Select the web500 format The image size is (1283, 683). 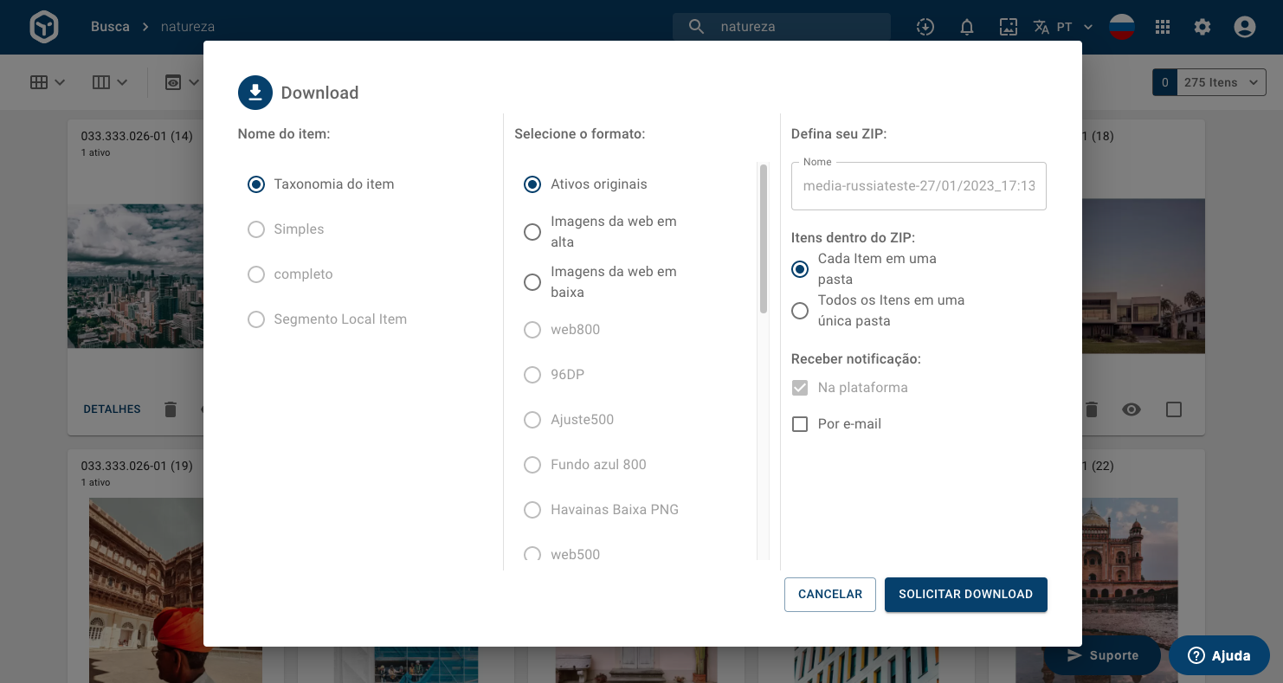pyautogui.click(x=532, y=555)
